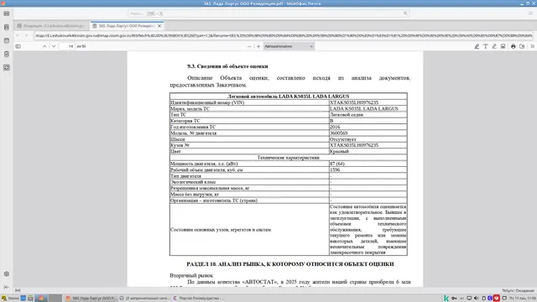Viewport: 537px width, 302px height.
Task: Toggle the PDF sidebar panel
Action: (x=18, y=46)
